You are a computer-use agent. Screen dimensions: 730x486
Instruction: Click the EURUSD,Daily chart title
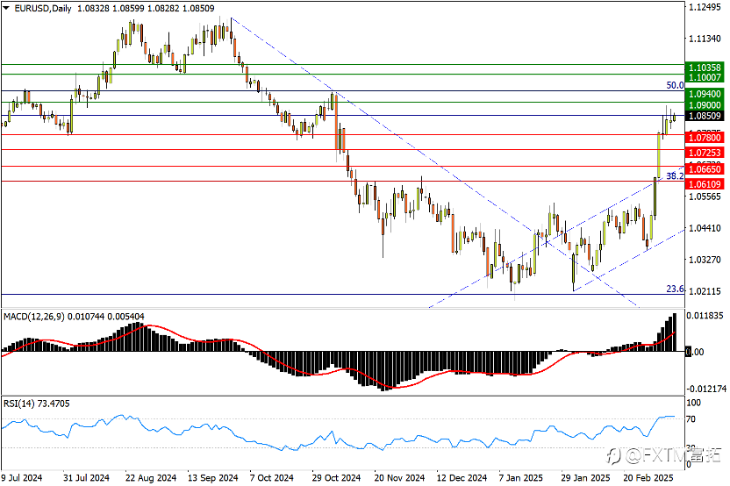[x=43, y=9]
